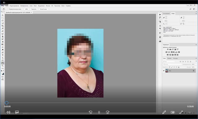
Task: Click the search magnifier in options bar
Action: [191, 9]
